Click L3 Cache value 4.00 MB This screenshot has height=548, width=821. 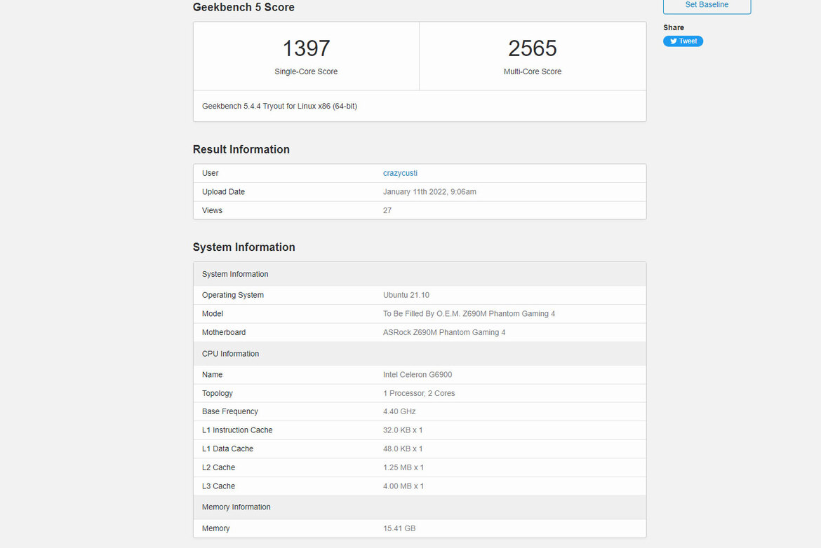(403, 486)
